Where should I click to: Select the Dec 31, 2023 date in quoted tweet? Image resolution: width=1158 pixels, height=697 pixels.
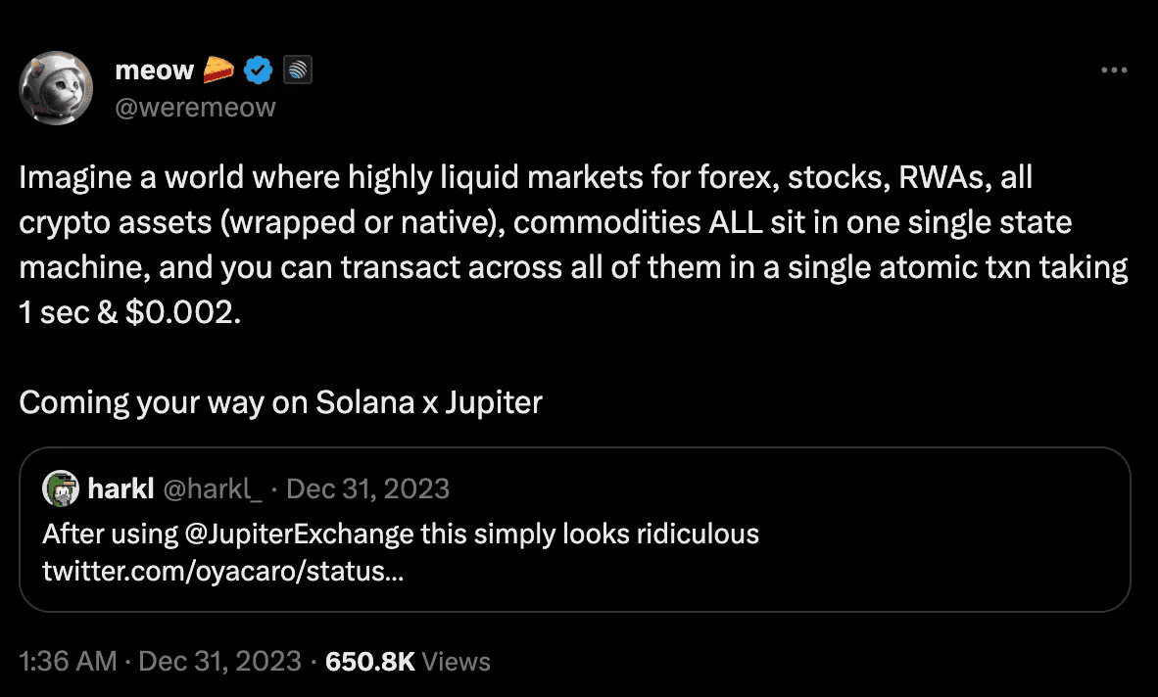click(x=367, y=488)
